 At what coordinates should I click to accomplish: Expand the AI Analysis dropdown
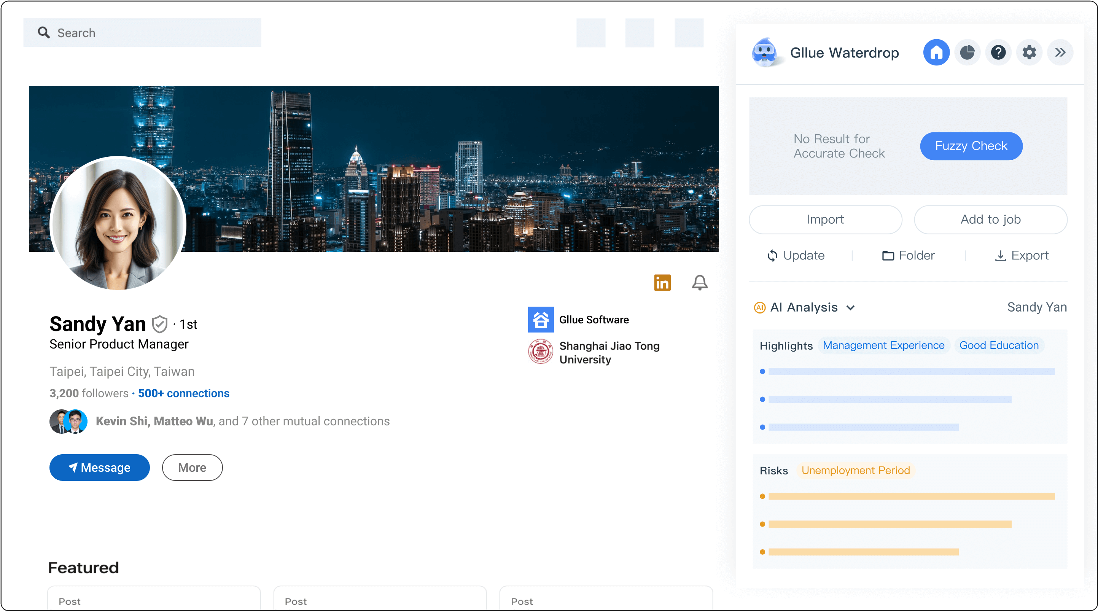click(x=850, y=307)
